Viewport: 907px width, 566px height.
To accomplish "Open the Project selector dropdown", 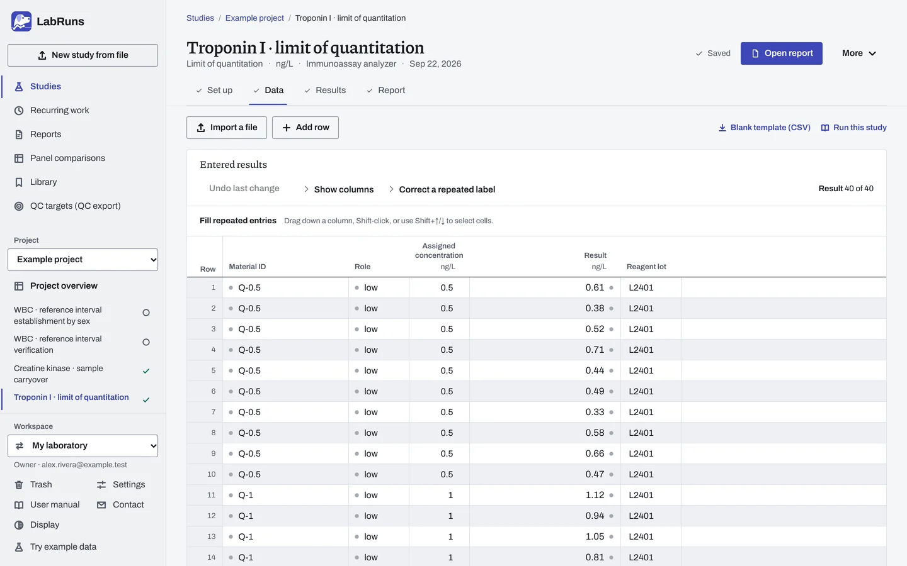I will (83, 260).
